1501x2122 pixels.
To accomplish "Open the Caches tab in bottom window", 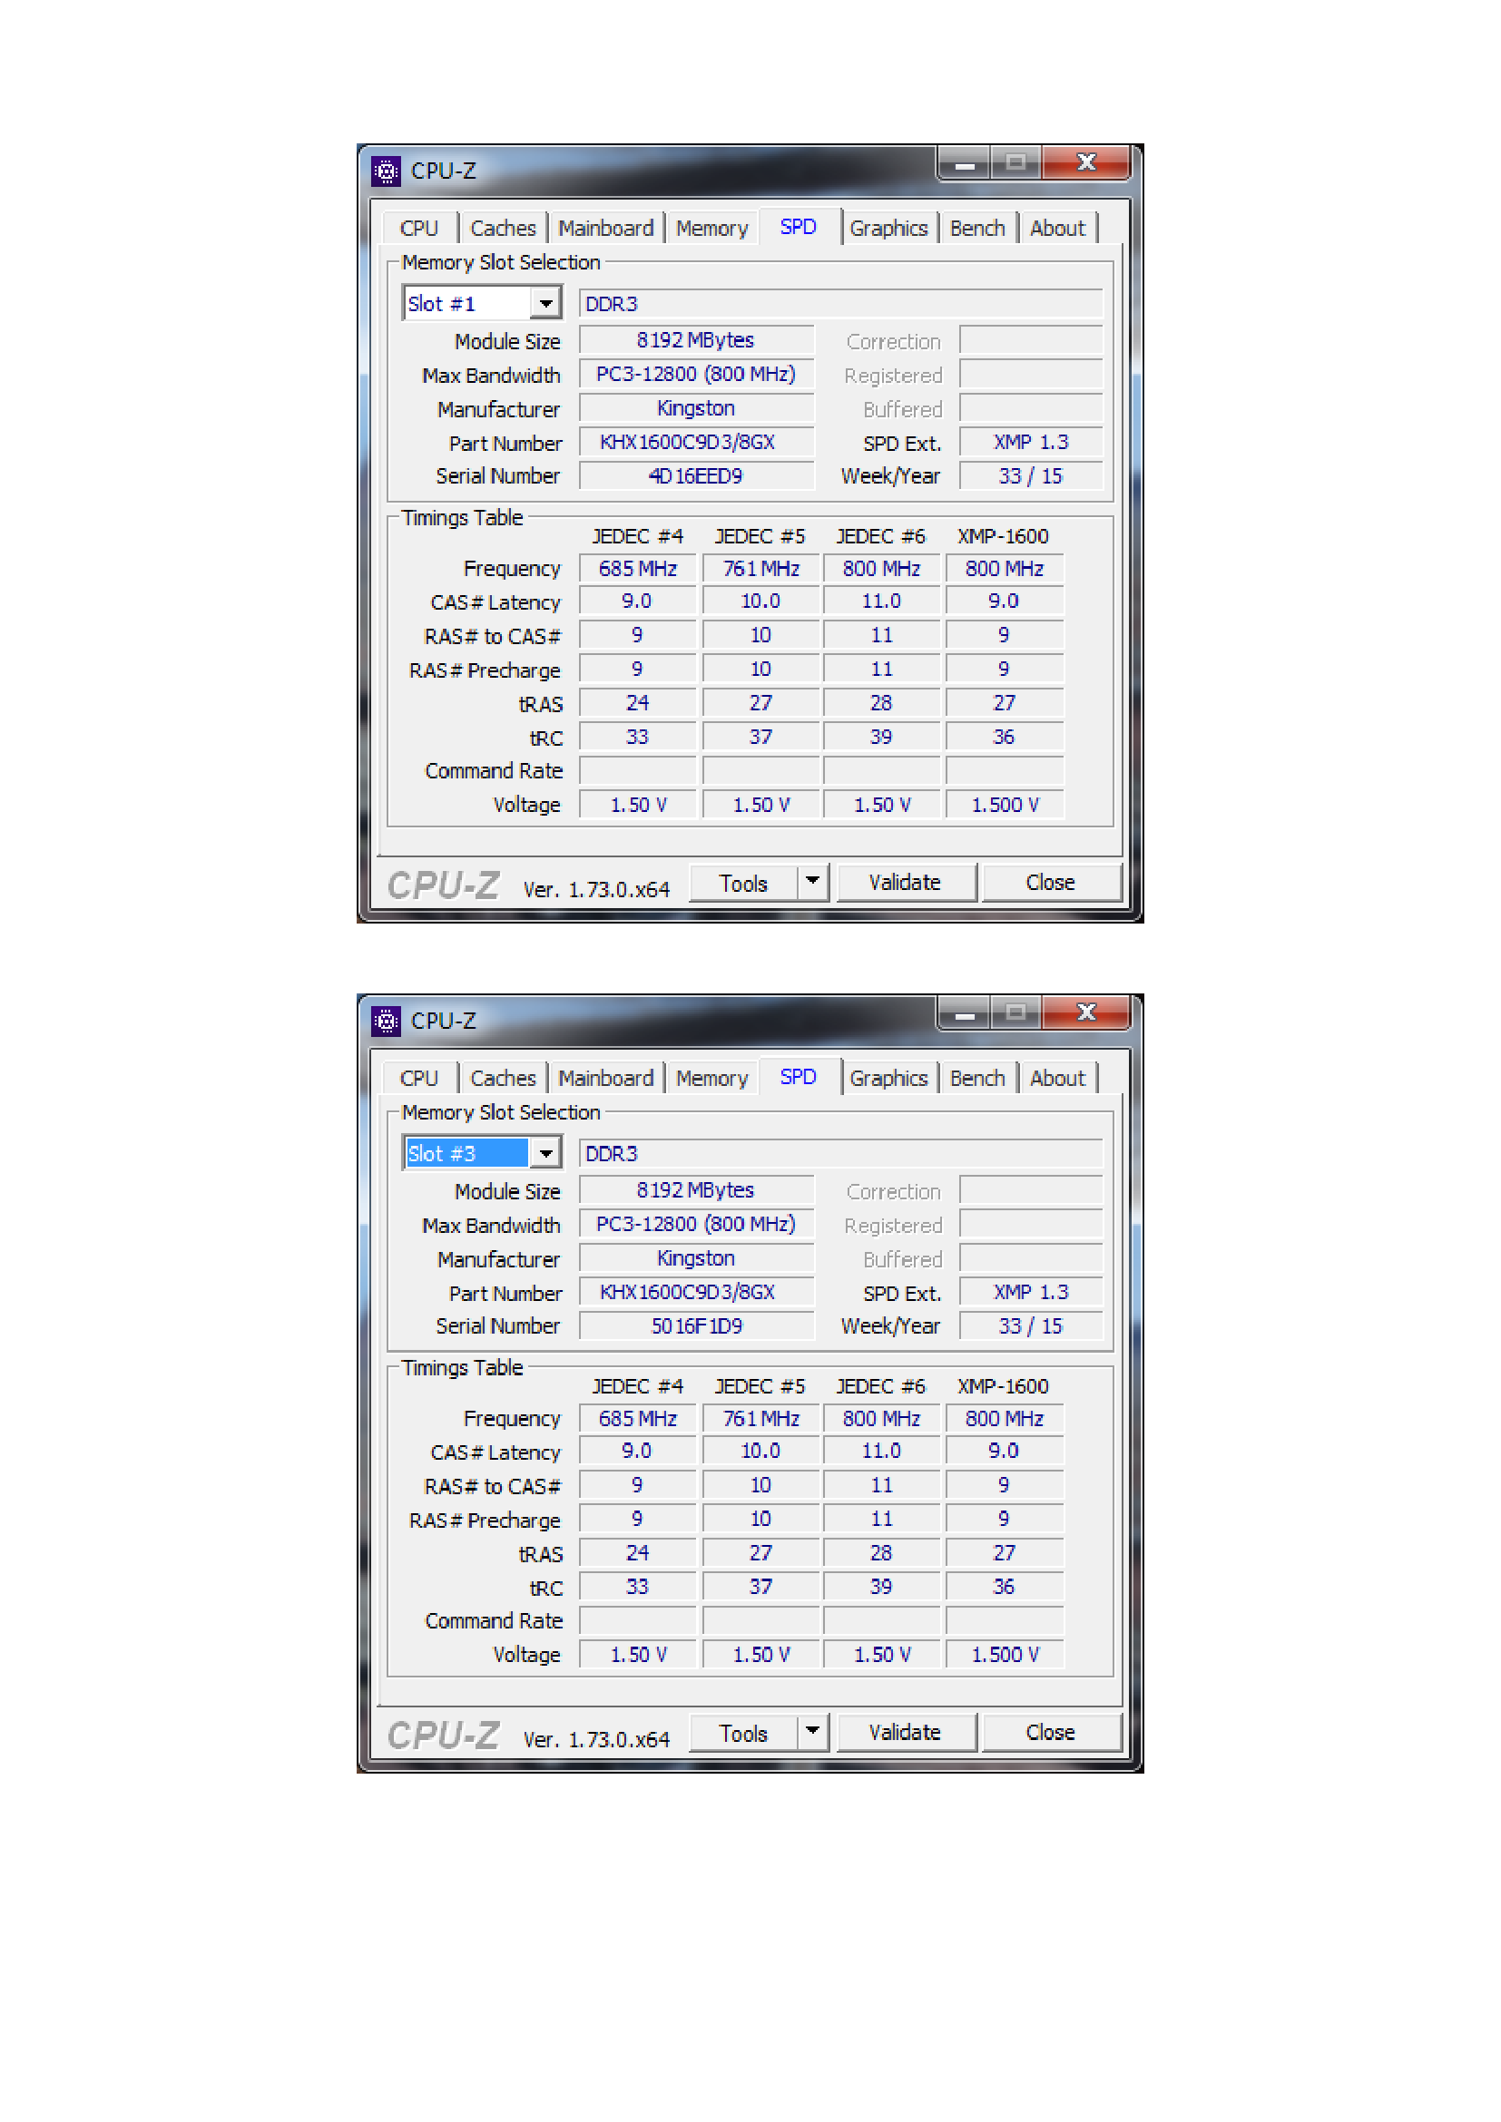I will (503, 1079).
